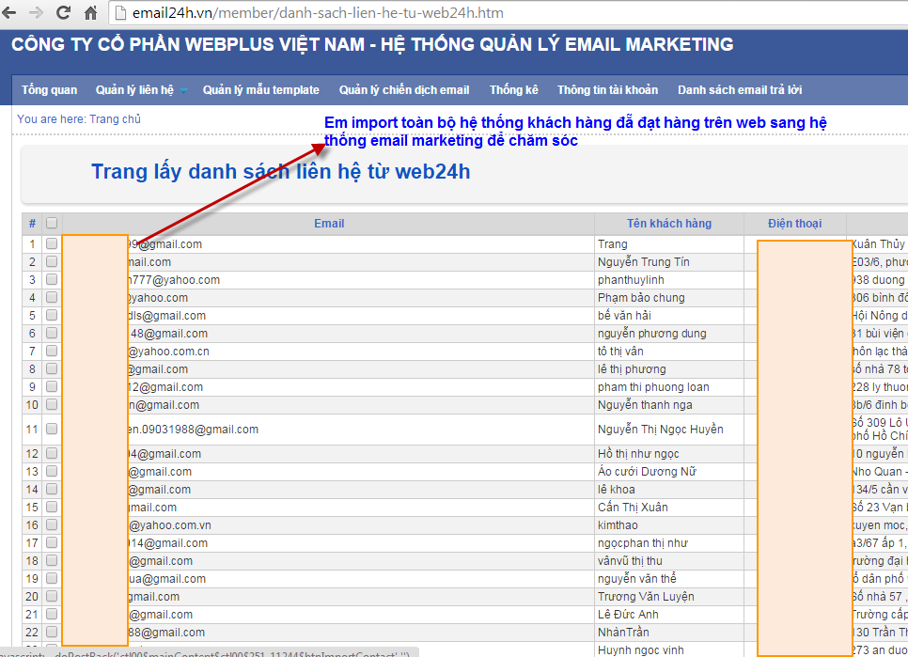Click customer name Huynh ngoc vinh
The height and width of the screenshot is (657, 908).
[x=640, y=650]
